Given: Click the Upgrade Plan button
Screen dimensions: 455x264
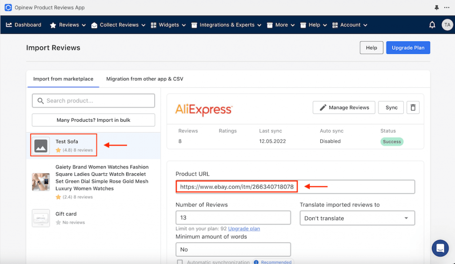Looking at the screenshot, I should [x=408, y=48].
